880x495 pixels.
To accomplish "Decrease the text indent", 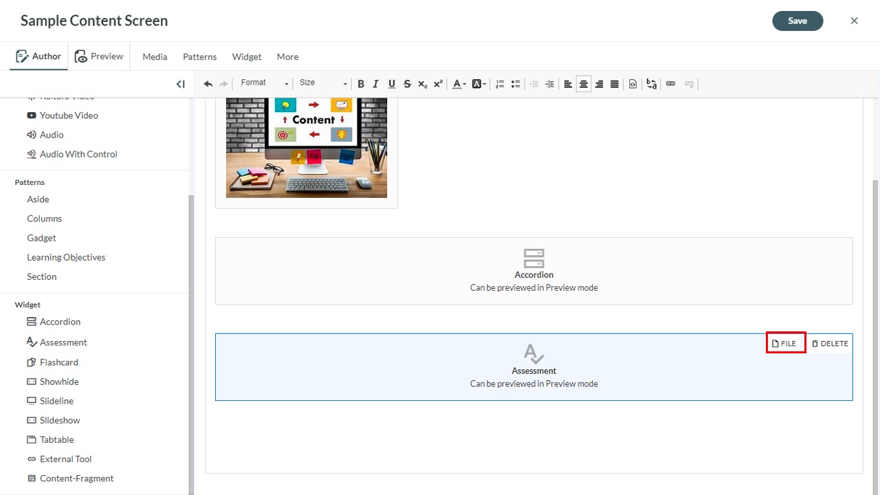I will (534, 84).
